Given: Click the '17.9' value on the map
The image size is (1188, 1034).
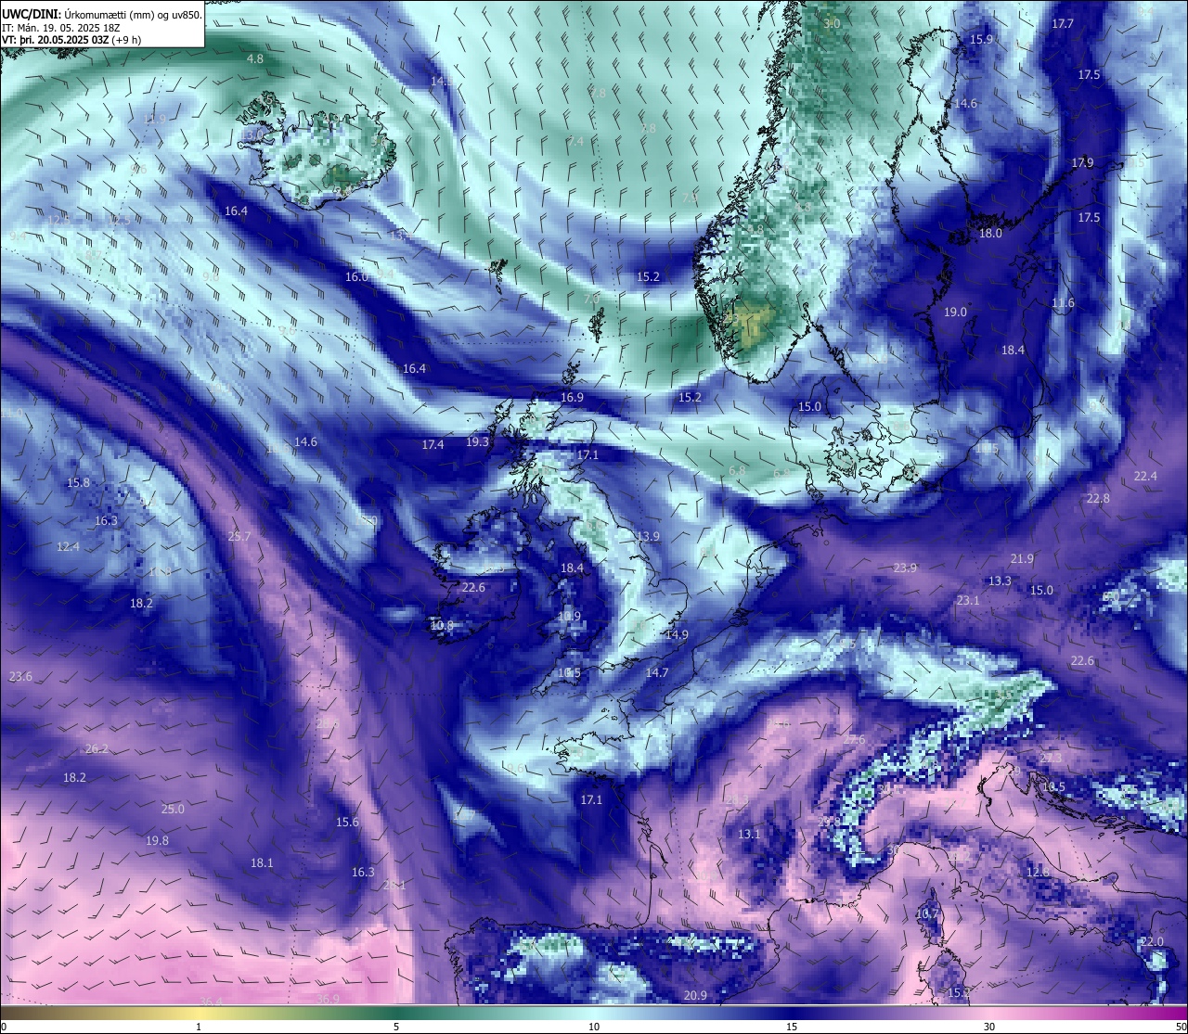Looking at the screenshot, I should click(1082, 163).
